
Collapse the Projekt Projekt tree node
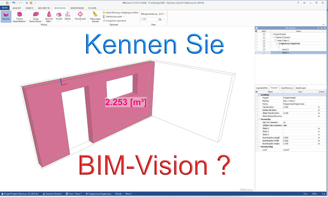(272, 34)
